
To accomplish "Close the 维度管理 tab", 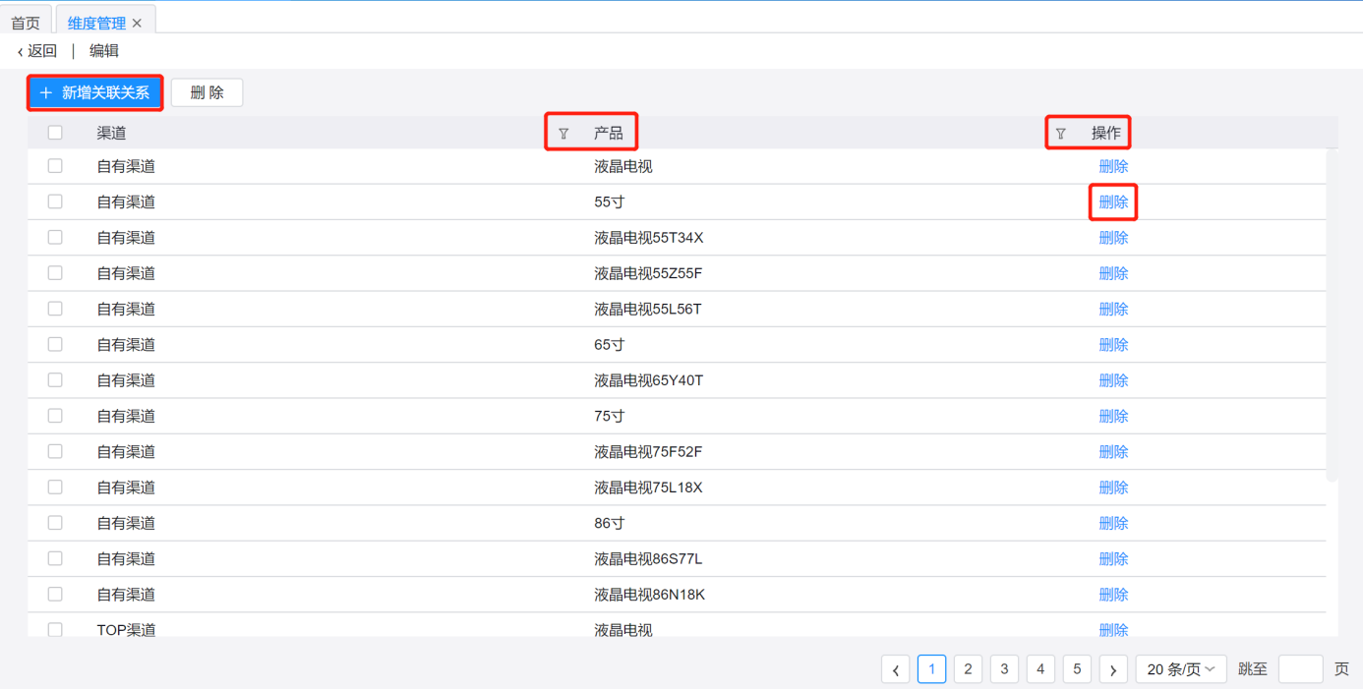I will coord(137,23).
